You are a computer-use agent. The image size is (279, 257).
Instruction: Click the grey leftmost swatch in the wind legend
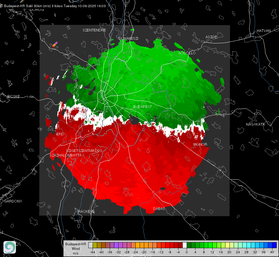(91, 245)
